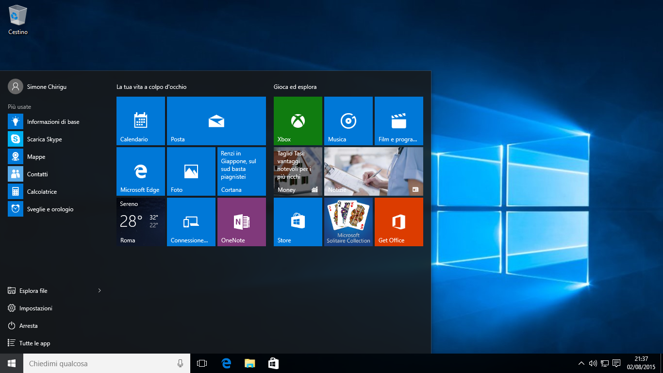This screenshot has height=373, width=663.
Task: Open the Calendario tile
Action: (140, 121)
